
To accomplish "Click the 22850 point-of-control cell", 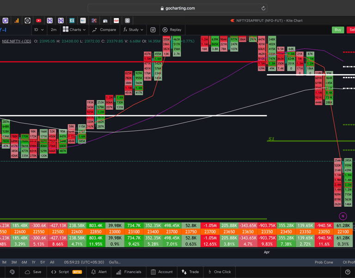I will (96, 232).
